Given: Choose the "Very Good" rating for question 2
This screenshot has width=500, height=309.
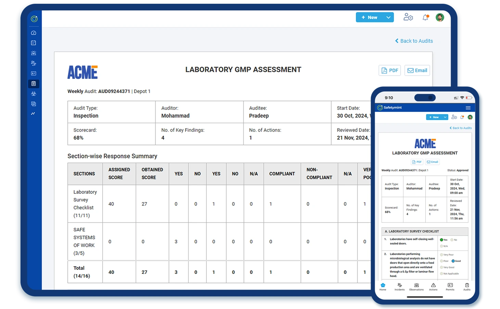Looking at the screenshot, I should click(x=441, y=267).
